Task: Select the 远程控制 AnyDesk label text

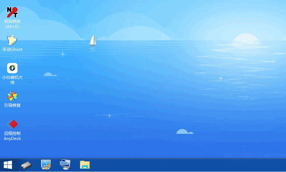Action: click(x=12, y=136)
